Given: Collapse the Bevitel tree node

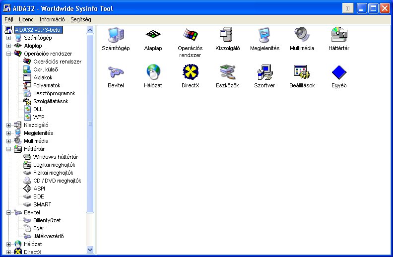Looking at the screenshot, I should click(x=9, y=212).
